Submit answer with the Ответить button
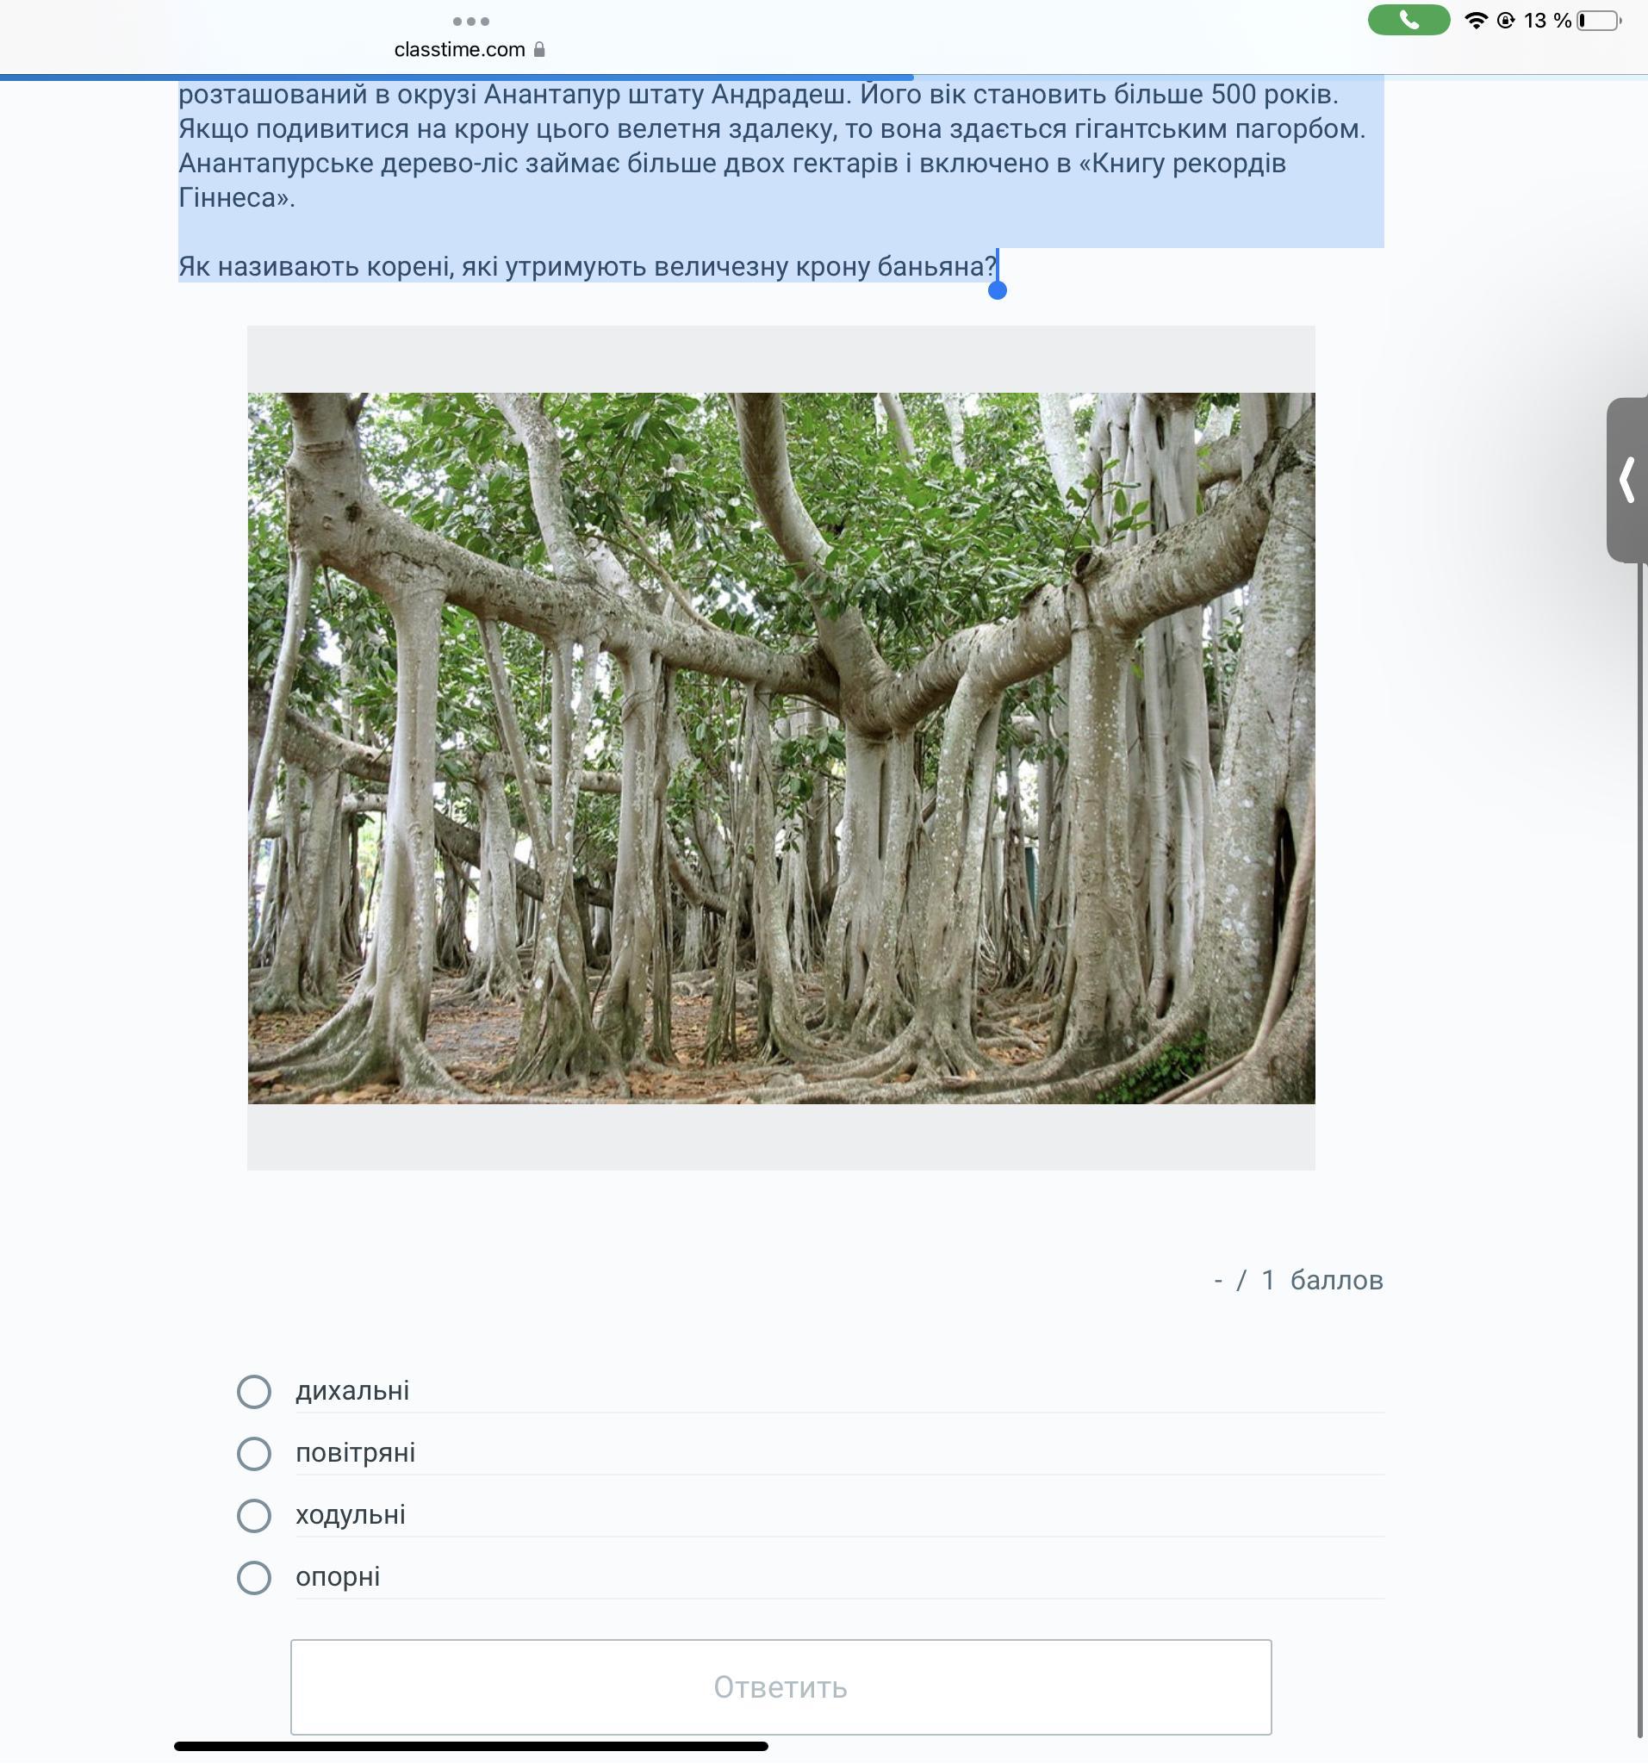 [x=781, y=1686]
